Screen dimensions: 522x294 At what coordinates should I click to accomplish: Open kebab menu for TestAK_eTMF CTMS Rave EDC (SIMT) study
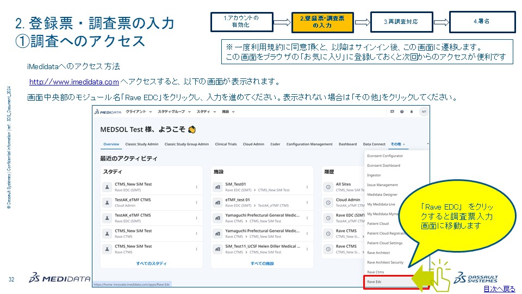[x=196, y=218]
